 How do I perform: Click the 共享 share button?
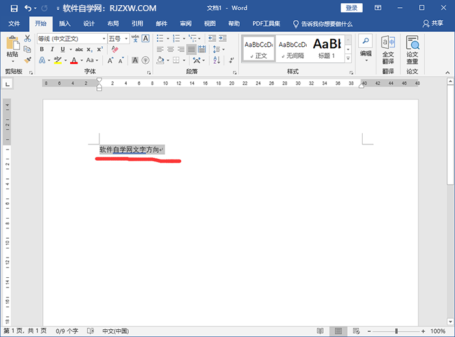coord(433,23)
